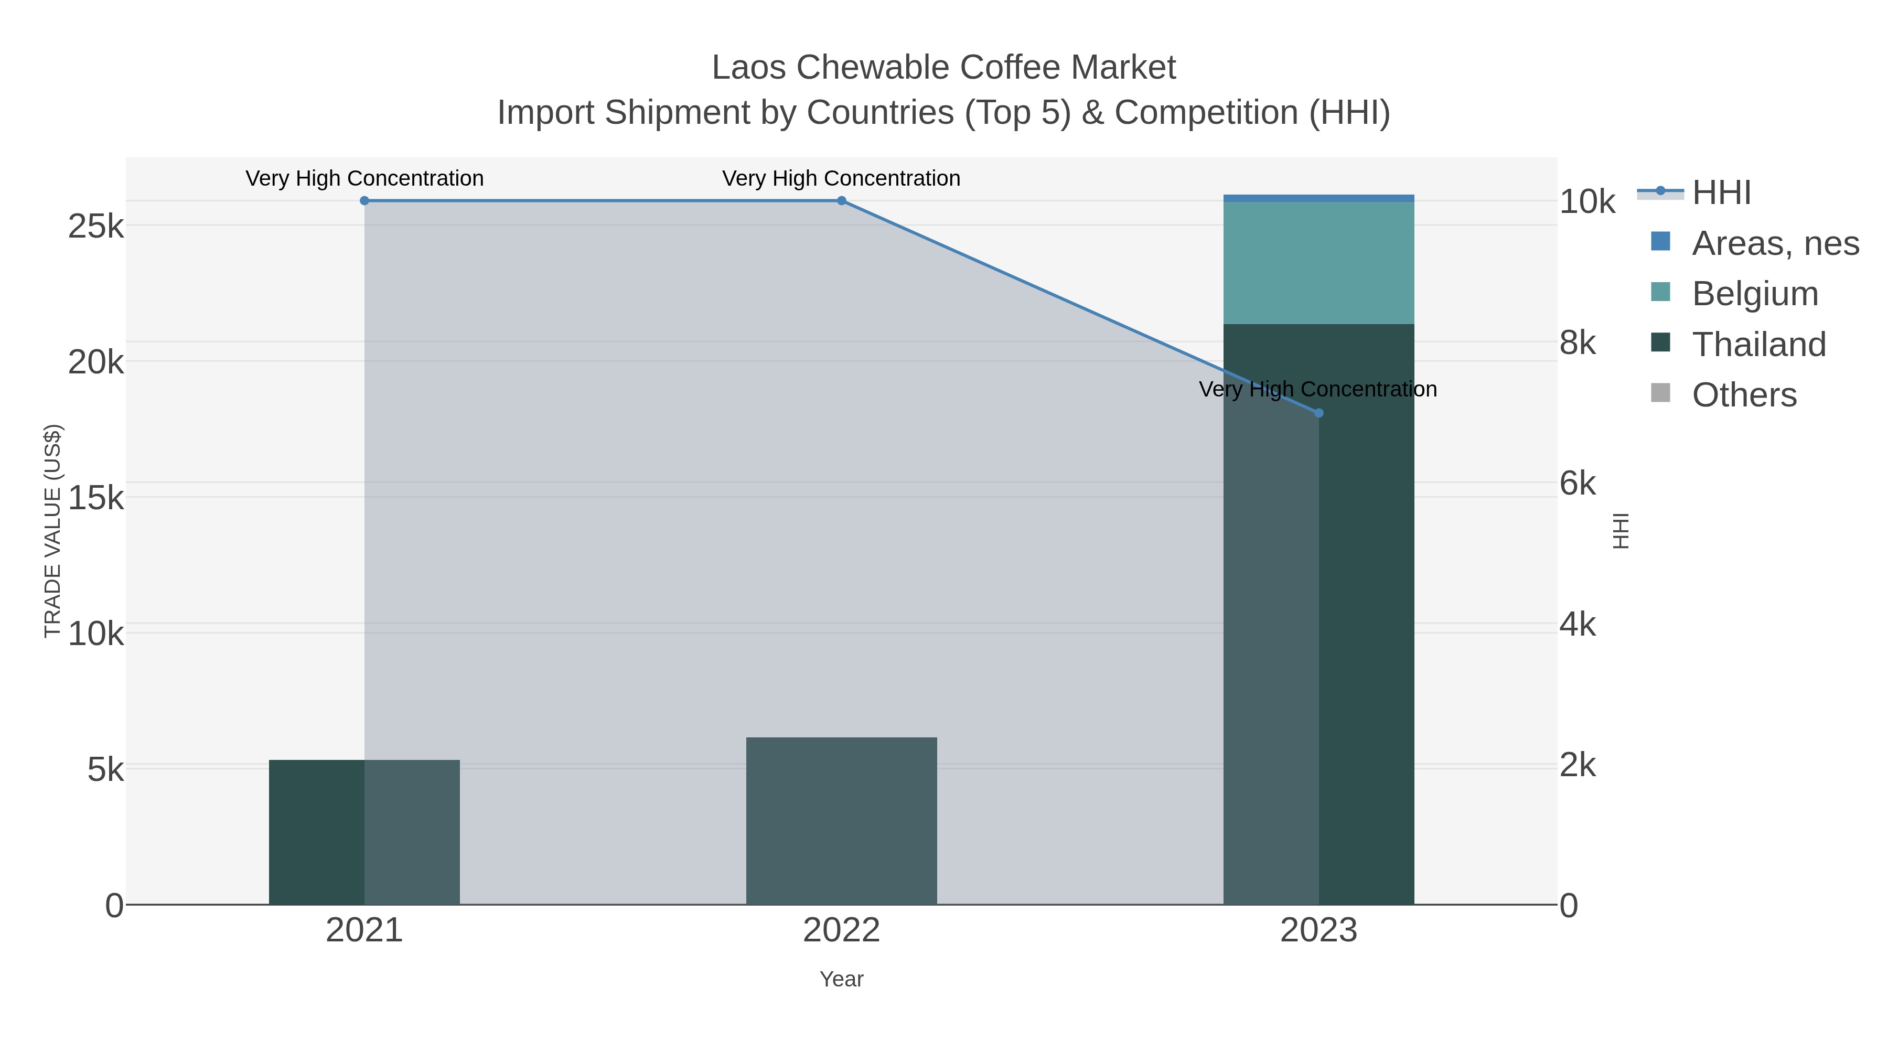1888x1062 pixels.
Task: Click the 2021 HHI data point
Action: 364,201
